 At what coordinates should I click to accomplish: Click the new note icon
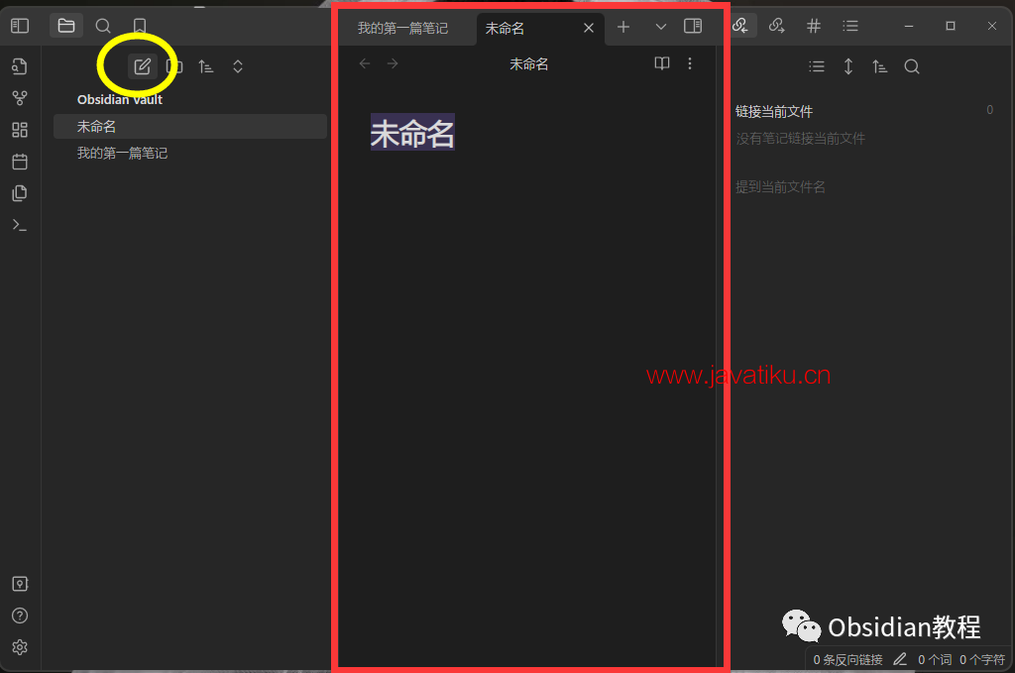click(143, 66)
